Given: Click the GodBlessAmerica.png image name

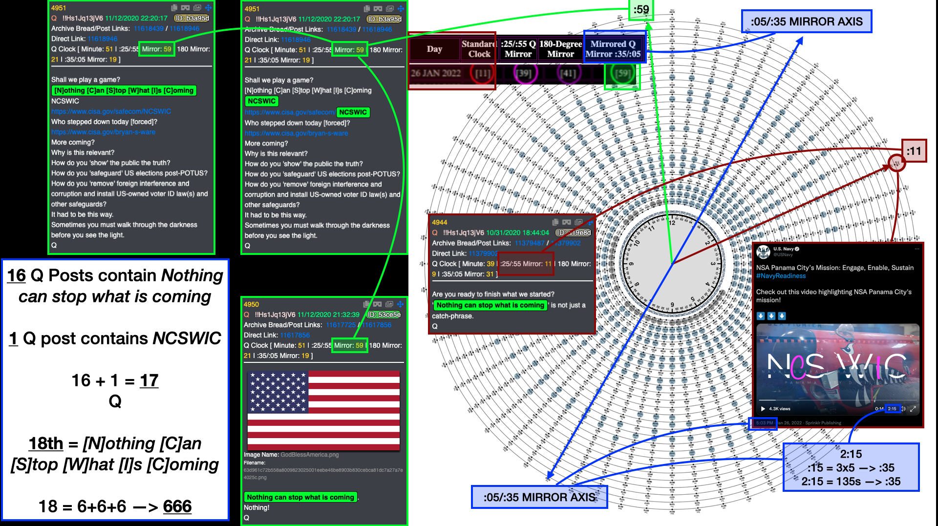Looking at the screenshot, I should pos(310,455).
